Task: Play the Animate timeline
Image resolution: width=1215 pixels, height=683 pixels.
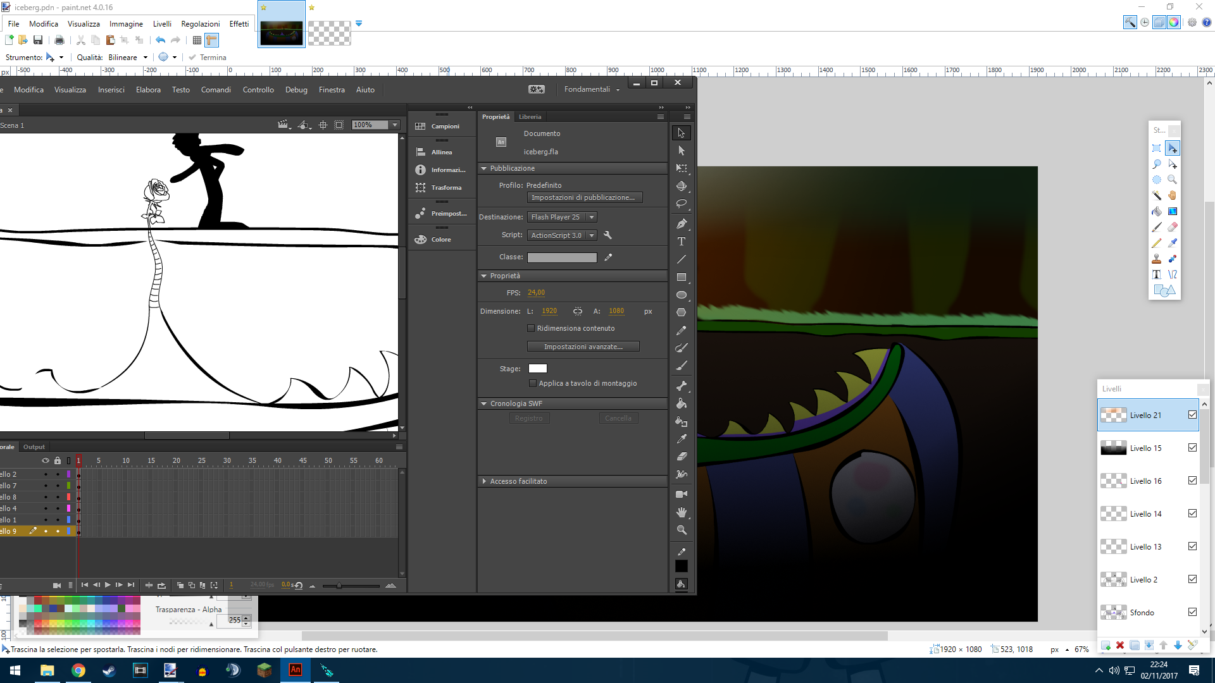Action: (x=108, y=585)
